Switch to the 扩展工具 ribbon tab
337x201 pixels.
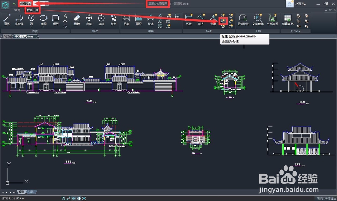coord(32,10)
